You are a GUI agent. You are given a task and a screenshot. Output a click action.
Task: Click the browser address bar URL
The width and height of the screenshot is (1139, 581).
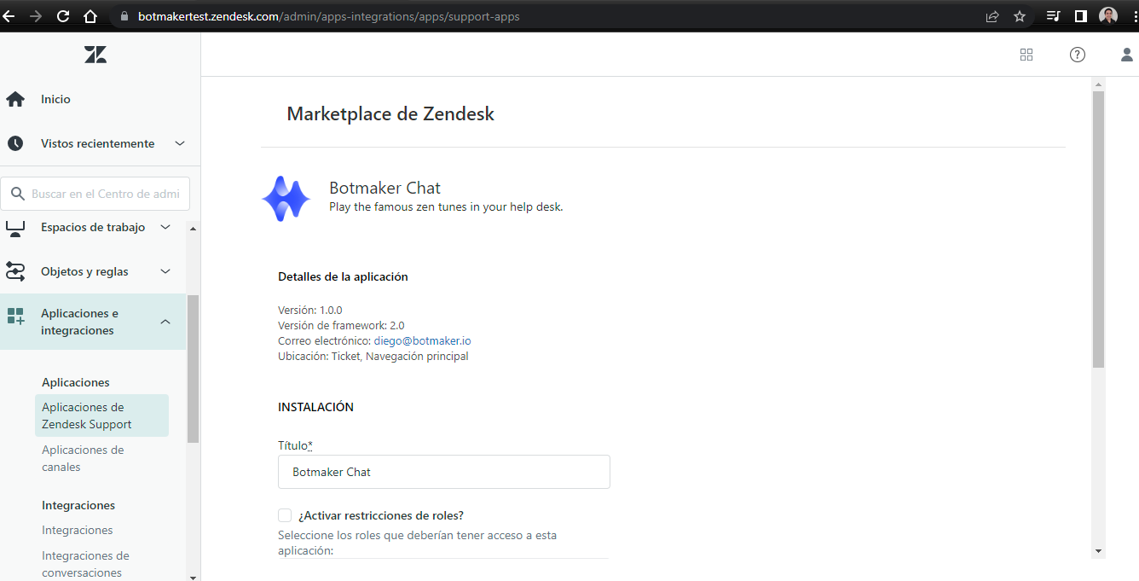(x=328, y=16)
